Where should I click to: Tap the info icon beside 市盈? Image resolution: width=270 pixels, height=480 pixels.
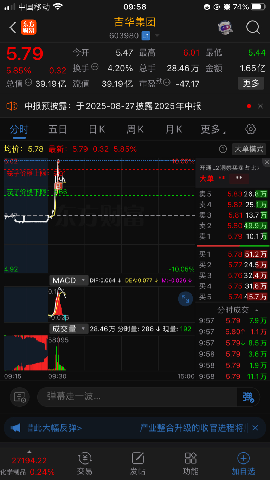[167, 83]
